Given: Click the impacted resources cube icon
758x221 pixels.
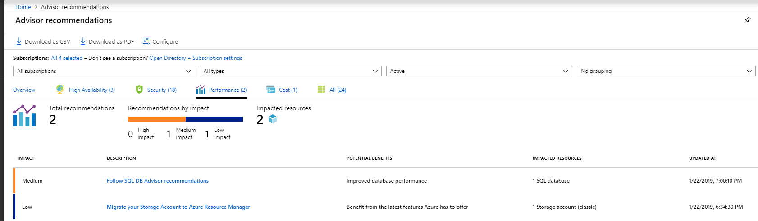Looking at the screenshot, I should tap(273, 119).
